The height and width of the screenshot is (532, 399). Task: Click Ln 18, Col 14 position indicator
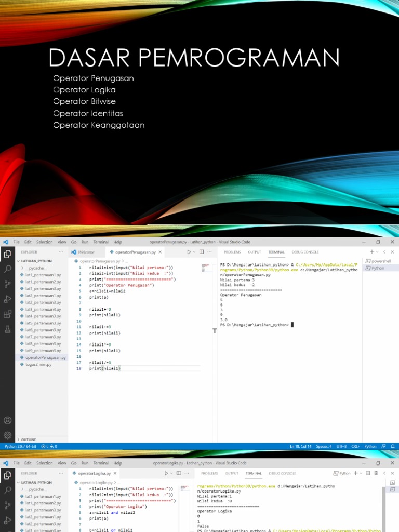pos(300,446)
